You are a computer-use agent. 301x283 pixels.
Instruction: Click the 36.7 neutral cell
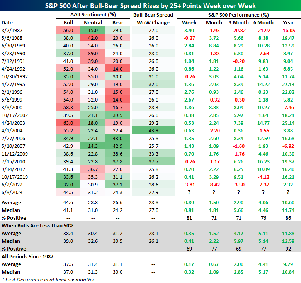(93, 169)
